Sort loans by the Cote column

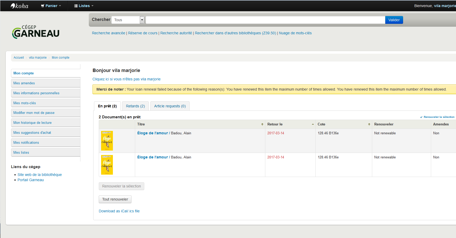click(343, 124)
